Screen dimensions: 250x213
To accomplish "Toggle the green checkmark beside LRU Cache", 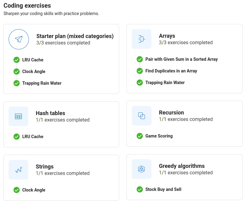I will pos(17,60).
